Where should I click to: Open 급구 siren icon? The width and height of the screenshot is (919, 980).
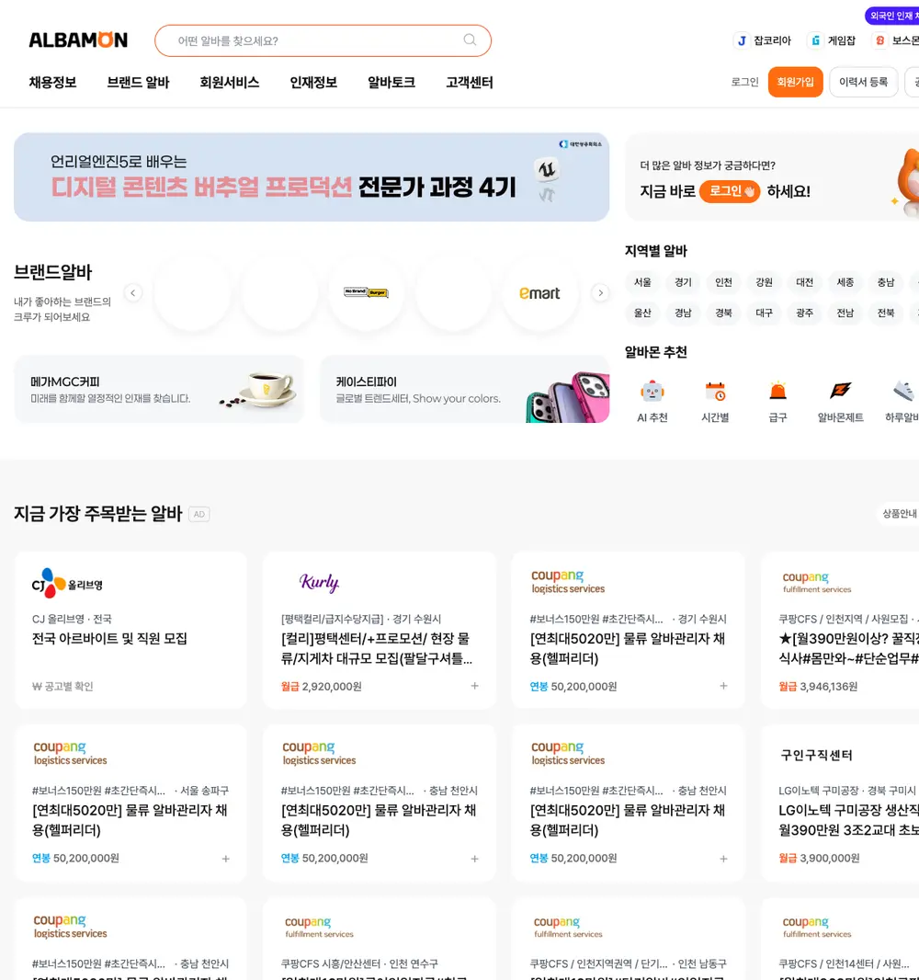777,392
